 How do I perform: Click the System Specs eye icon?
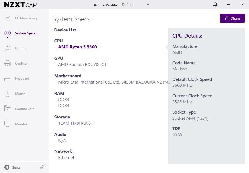coord(8,33)
